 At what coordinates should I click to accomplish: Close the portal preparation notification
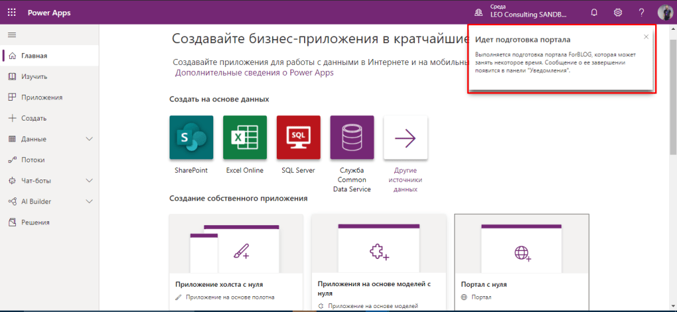pos(646,37)
